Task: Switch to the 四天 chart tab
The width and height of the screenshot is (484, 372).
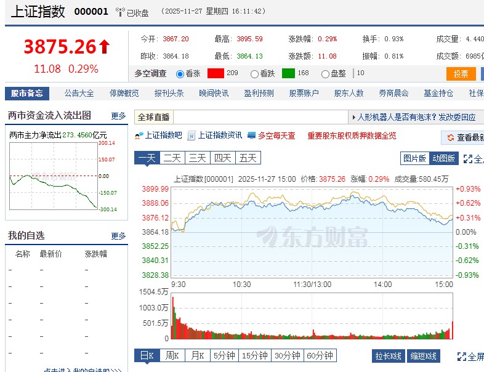Action: point(223,158)
